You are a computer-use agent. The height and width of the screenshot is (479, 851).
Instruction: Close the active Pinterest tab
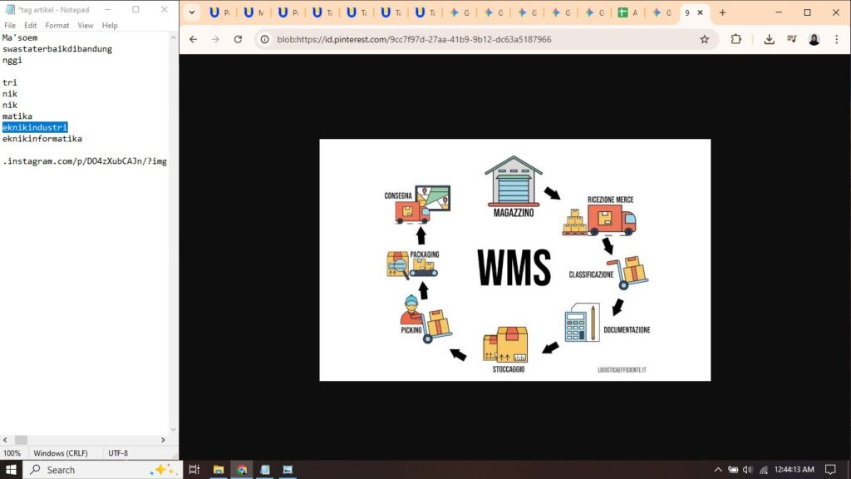tap(701, 12)
